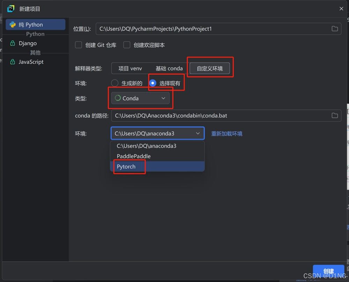Click the Conda ring icon in 类型 dropdown
Image resolution: width=349 pixels, height=282 pixels.
[x=118, y=98]
